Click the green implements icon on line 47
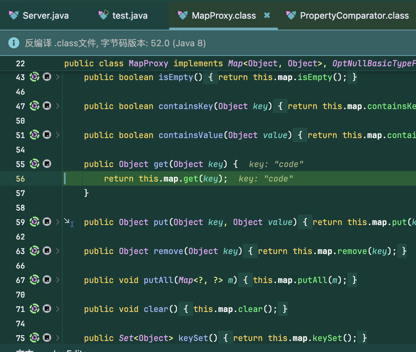Screen dimensions: 416x352 (34, 106)
